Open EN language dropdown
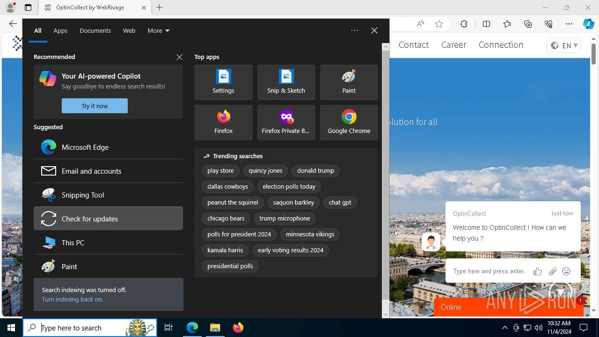Image resolution: width=599 pixels, height=337 pixels. click(564, 45)
